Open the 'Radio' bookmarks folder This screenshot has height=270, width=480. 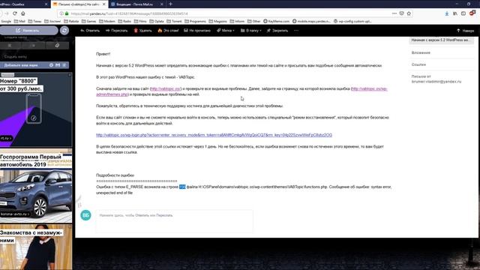tap(124, 22)
